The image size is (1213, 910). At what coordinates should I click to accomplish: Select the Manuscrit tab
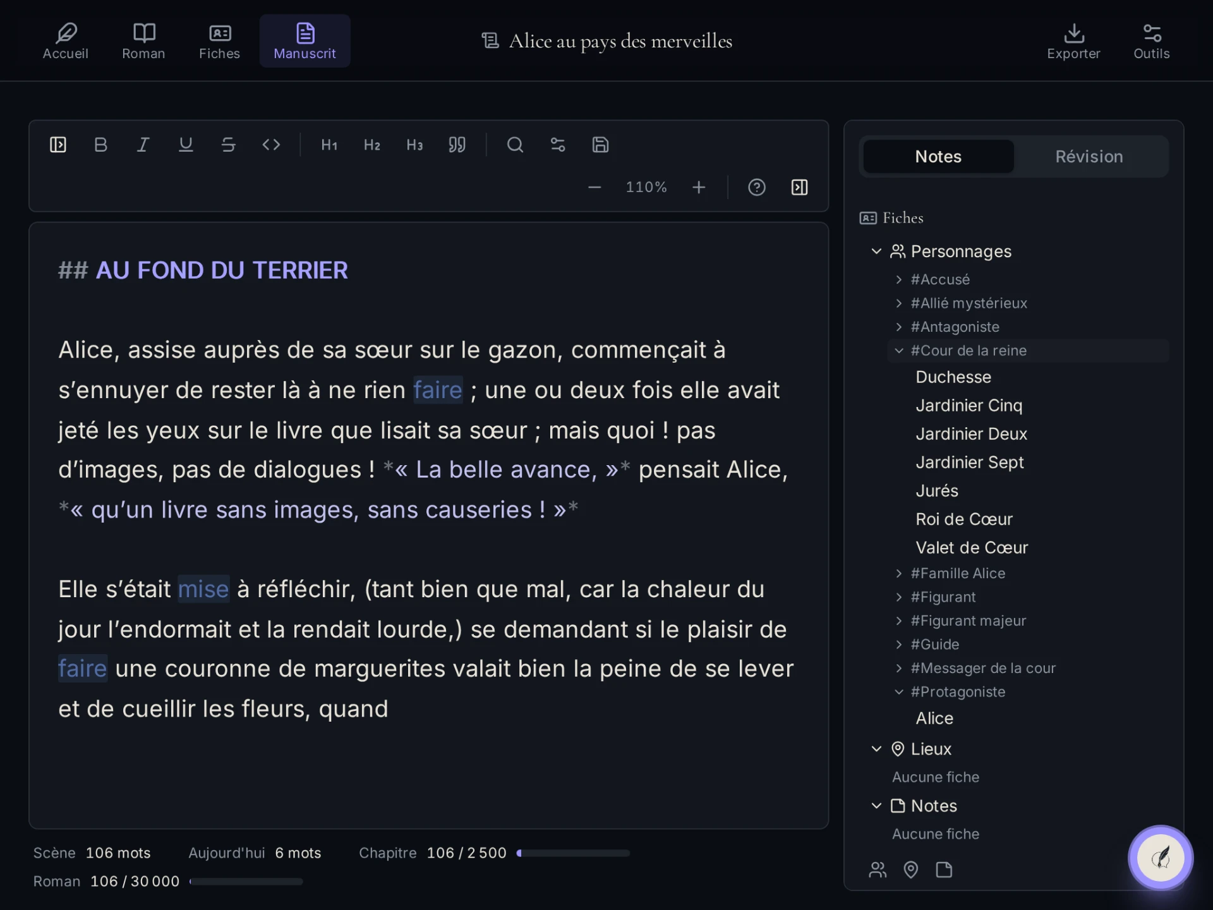(305, 41)
